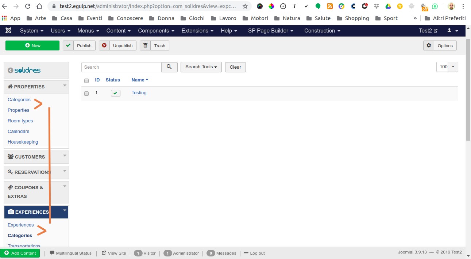Click the Joomla logo icon in the admin menu
Image resolution: width=471 pixels, height=259 pixels.
pyautogui.click(x=8, y=31)
